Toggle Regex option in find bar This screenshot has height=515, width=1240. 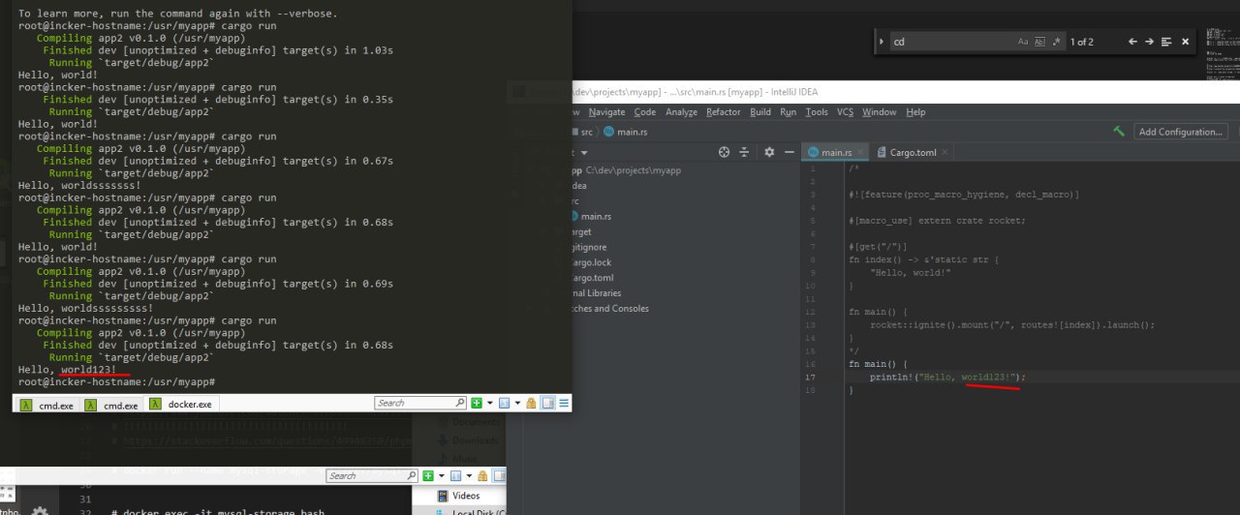pos(1057,42)
